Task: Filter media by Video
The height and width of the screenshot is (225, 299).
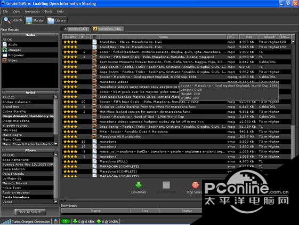Action: coord(30,60)
